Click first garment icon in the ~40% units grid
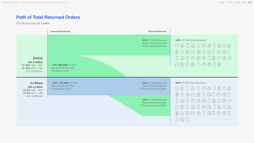 click(177, 46)
